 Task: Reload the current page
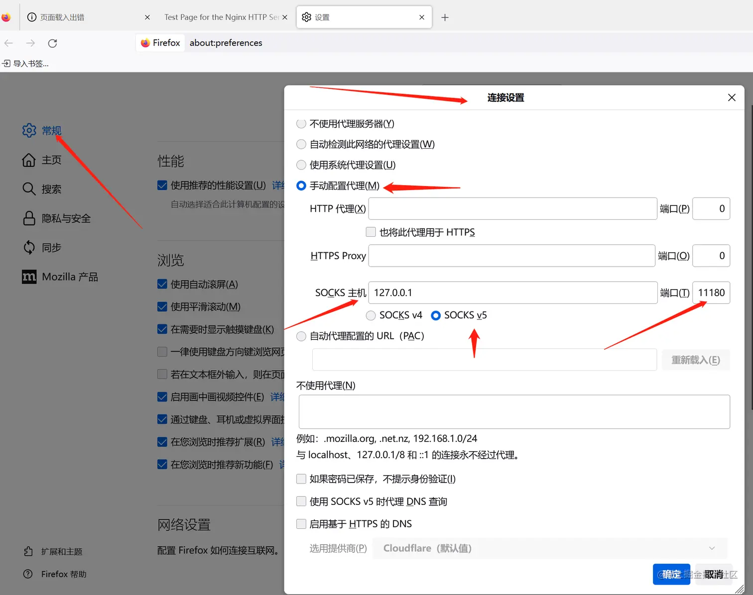click(52, 43)
